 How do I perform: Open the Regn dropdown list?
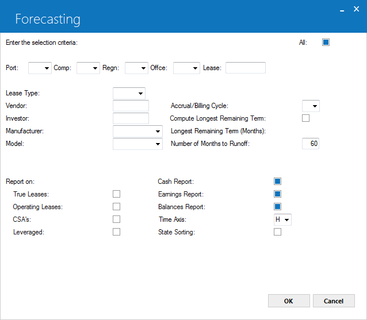(136, 68)
